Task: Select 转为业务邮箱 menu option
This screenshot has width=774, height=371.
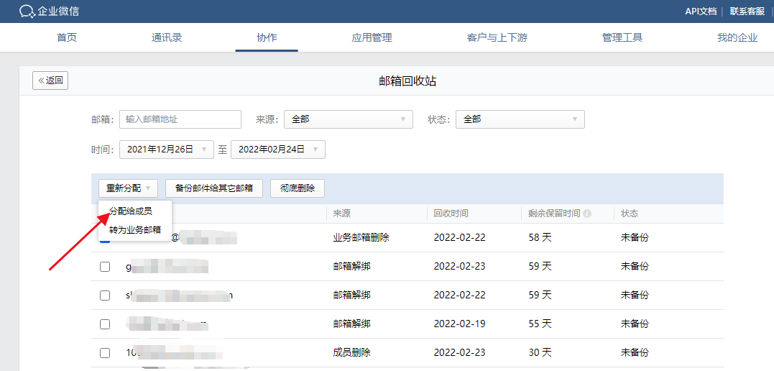Action: (x=134, y=230)
